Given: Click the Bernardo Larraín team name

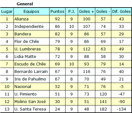Looking at the screenshot, I should pos(31,71).
